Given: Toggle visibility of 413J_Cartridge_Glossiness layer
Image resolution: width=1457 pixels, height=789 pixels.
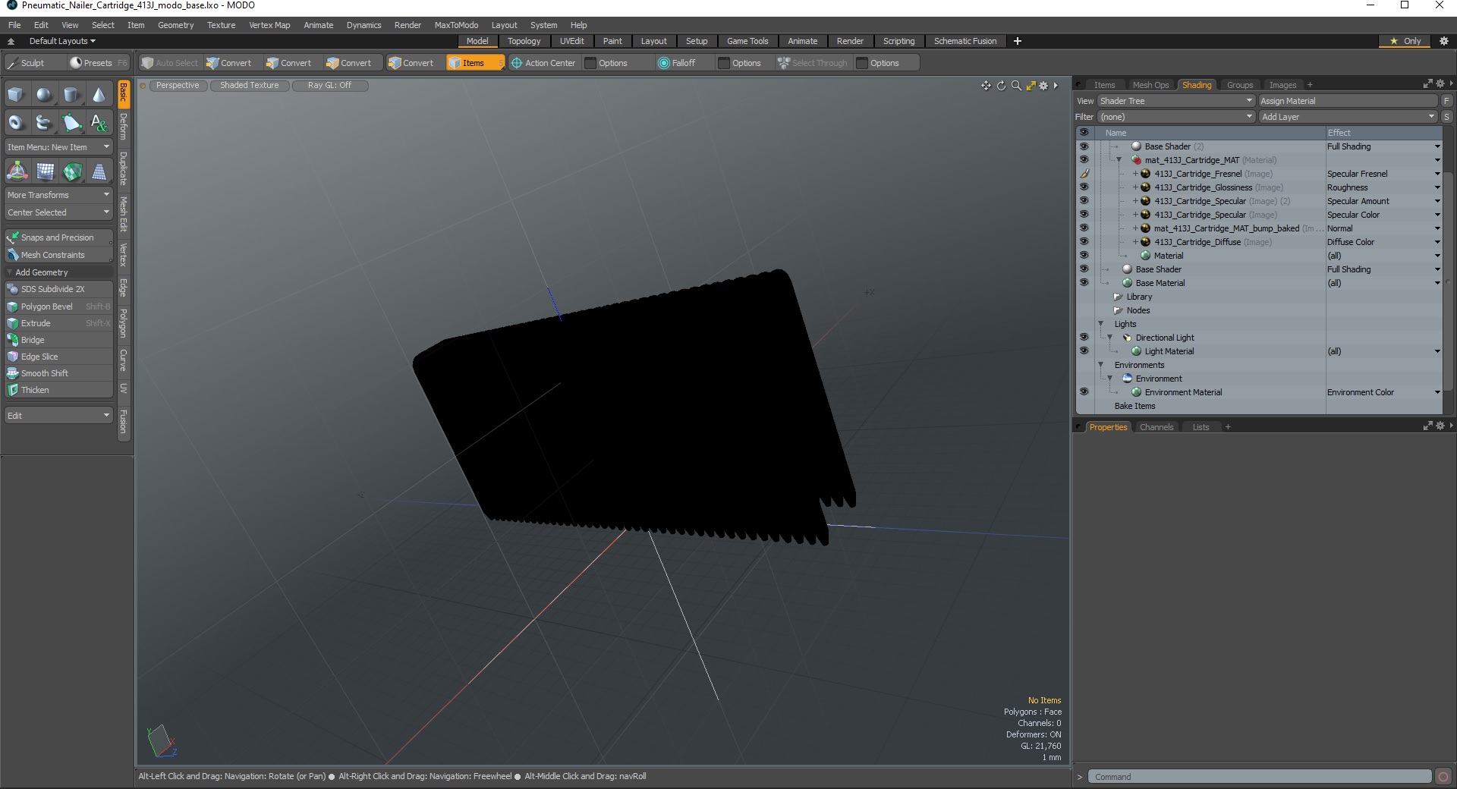Looking at the screenshot, I should (1084, 187).
